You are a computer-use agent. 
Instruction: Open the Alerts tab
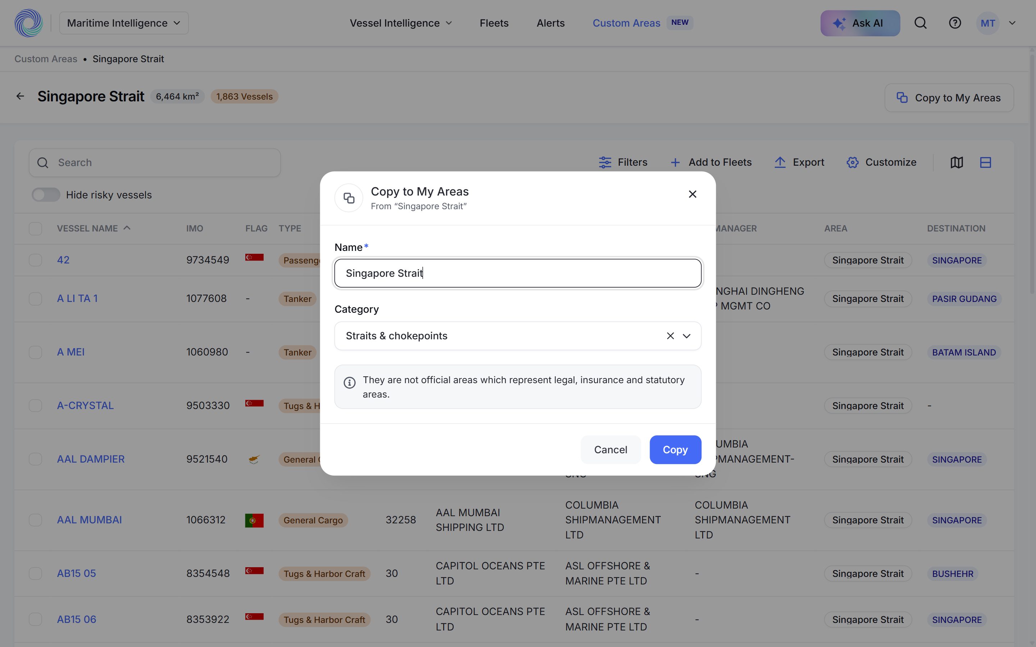coord(550,23)
